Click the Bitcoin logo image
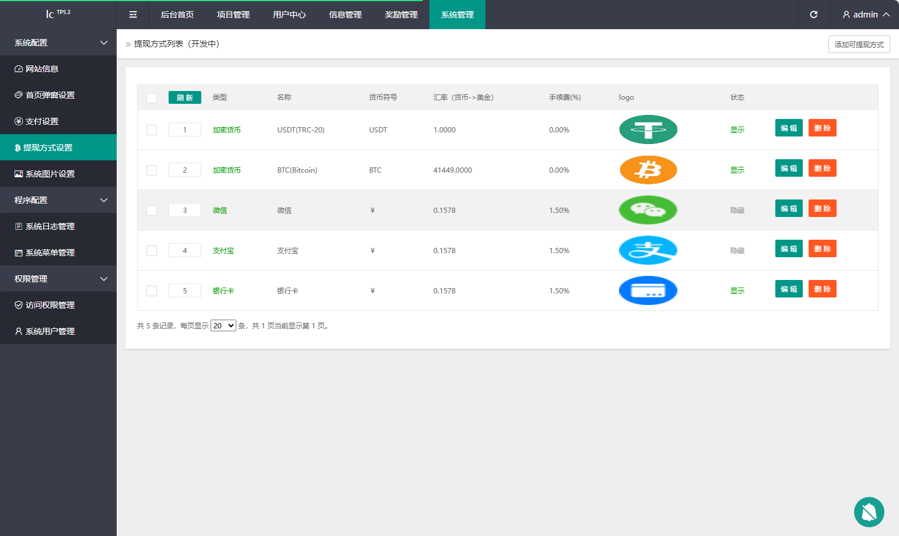Image resolution: width=899 pixels, height=536 pixels. (648, 170)
